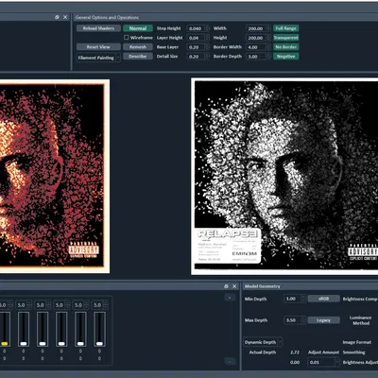This screenshot has height=378, width=378.
Task: Click the Base Layer stepper arrows
Action: click(x=207, y=47)
